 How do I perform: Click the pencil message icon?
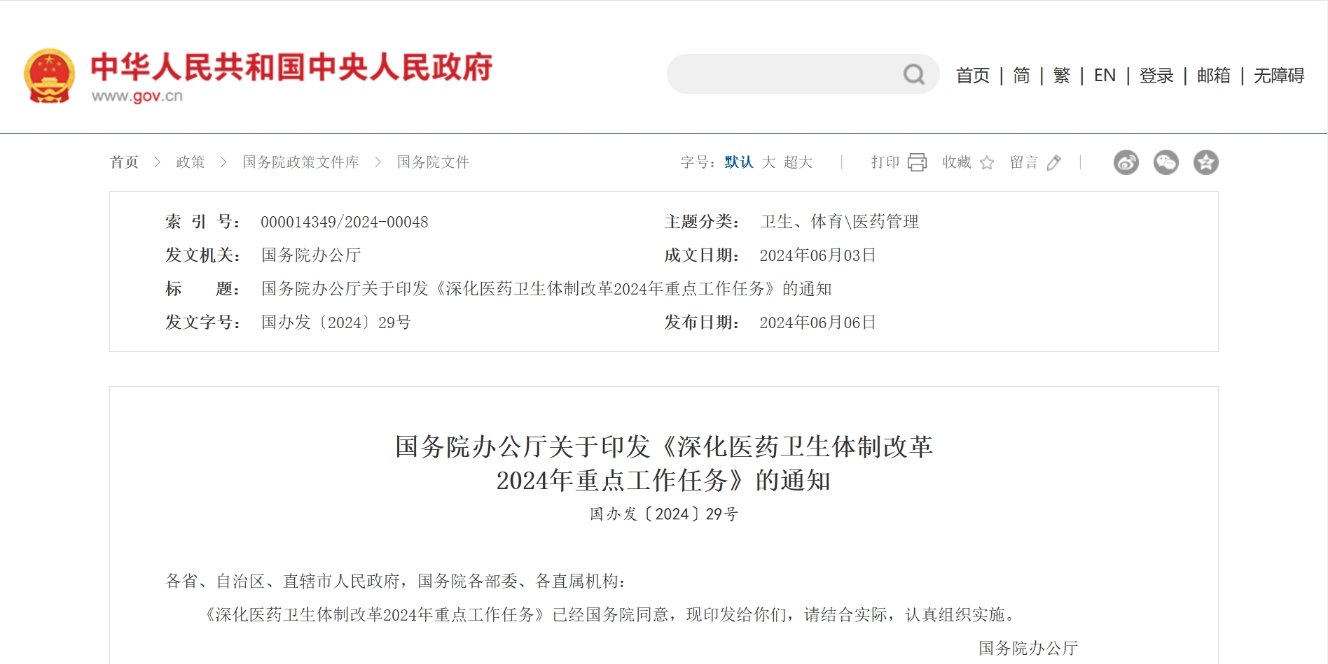[x=1053, y=163]
